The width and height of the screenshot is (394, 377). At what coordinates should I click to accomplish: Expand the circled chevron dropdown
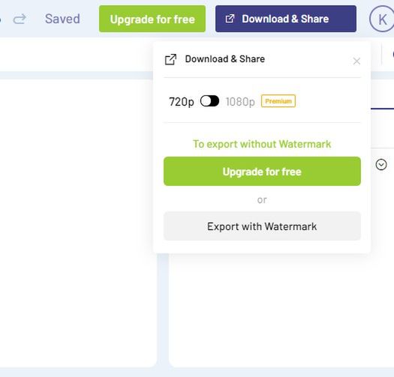click(x=381, y=165)
